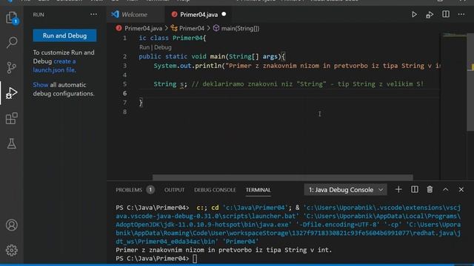Screen dimensions: 474x266
Task: Split the editor to the right
Action: pyautogui.click(x=446, y=14)
